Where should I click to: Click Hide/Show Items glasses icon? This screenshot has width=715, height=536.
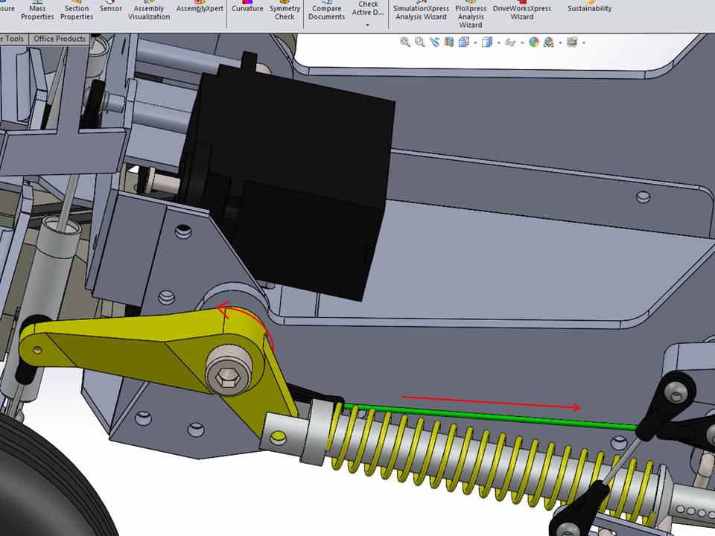(510, 43)
